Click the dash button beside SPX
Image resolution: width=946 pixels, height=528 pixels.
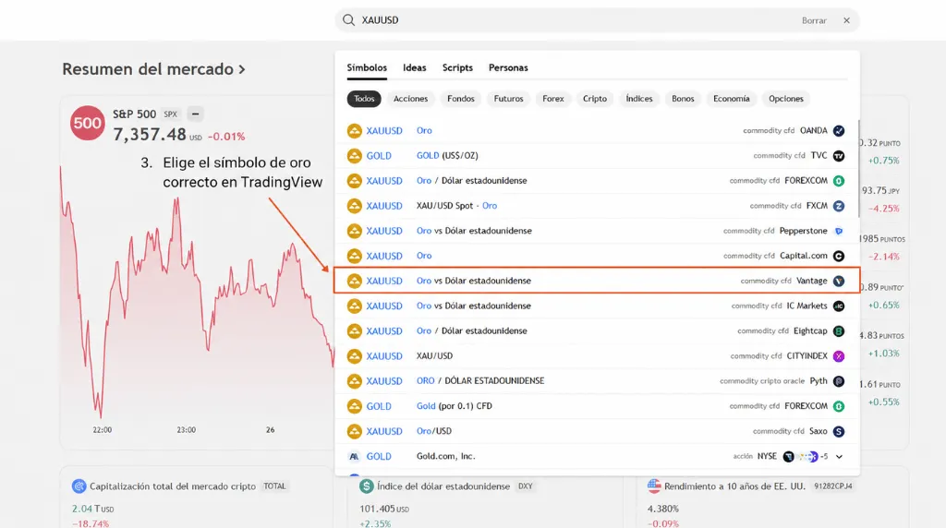pos(195,114)
